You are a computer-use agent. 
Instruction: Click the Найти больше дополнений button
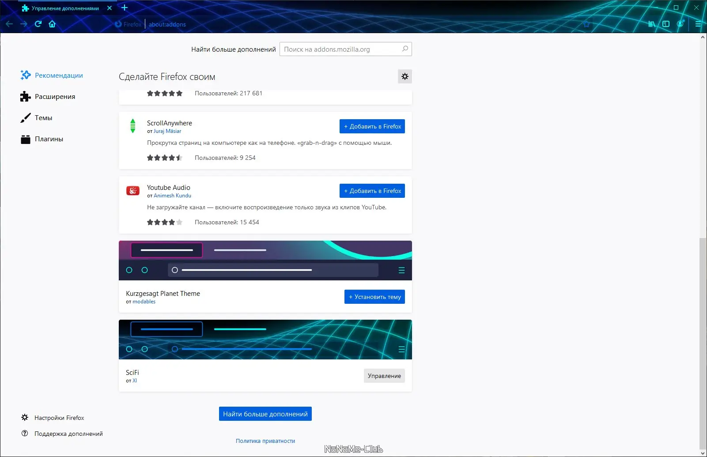click(265, 414)
